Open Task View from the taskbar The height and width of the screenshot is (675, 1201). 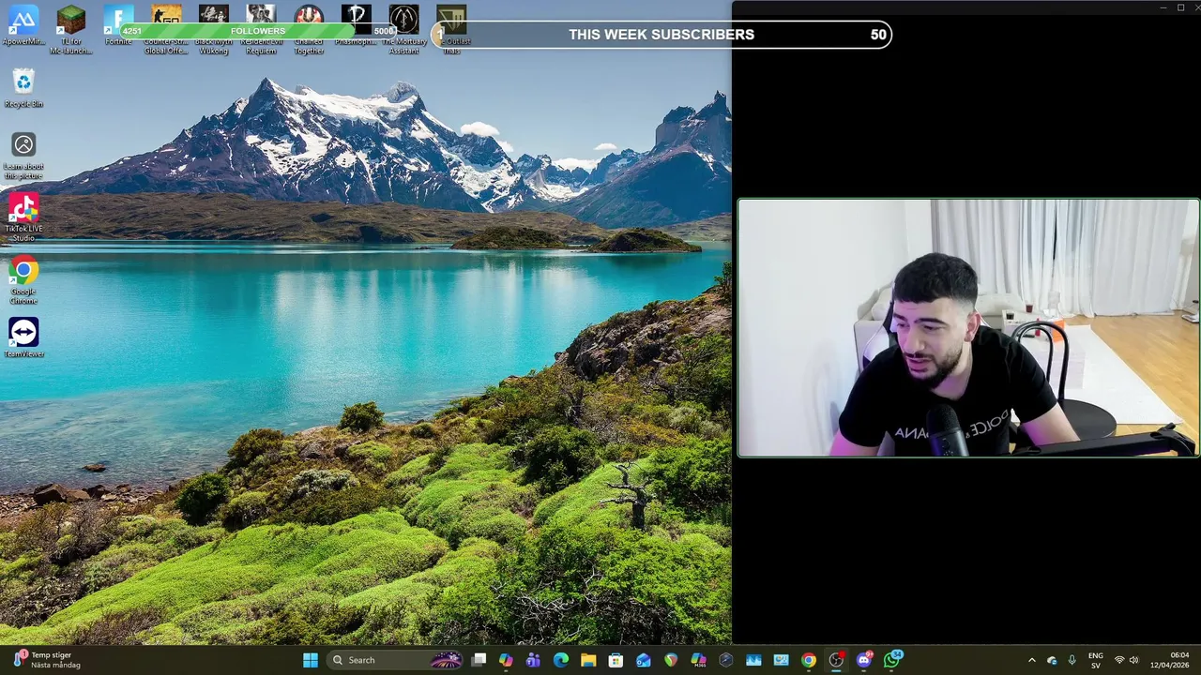coord(479,660)
